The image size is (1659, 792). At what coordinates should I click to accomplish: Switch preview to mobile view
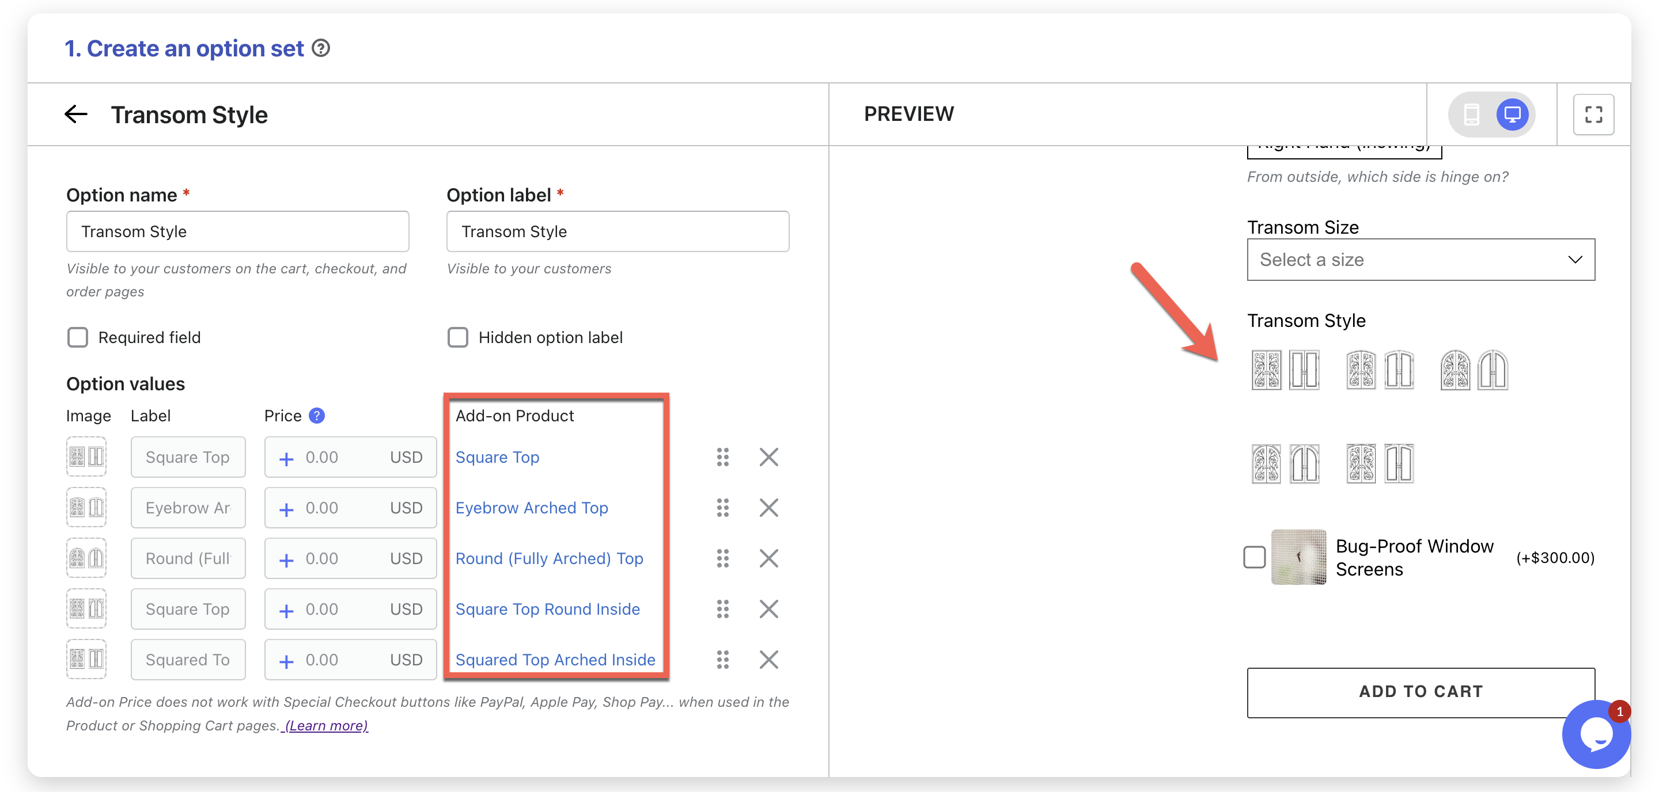click(x=1471, y=115)
